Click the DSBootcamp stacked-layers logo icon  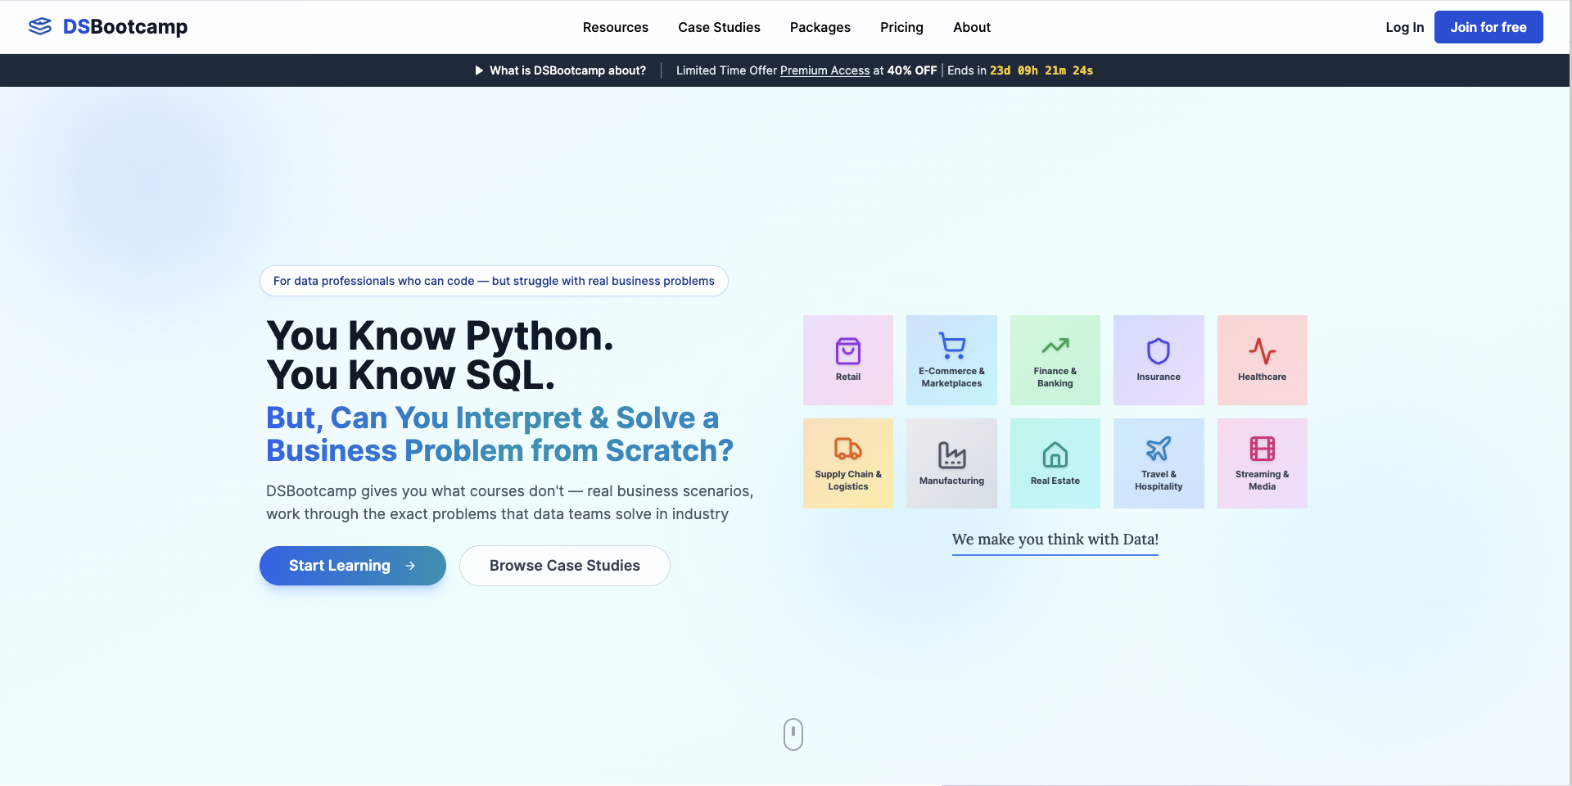click(x=40, y=27)
